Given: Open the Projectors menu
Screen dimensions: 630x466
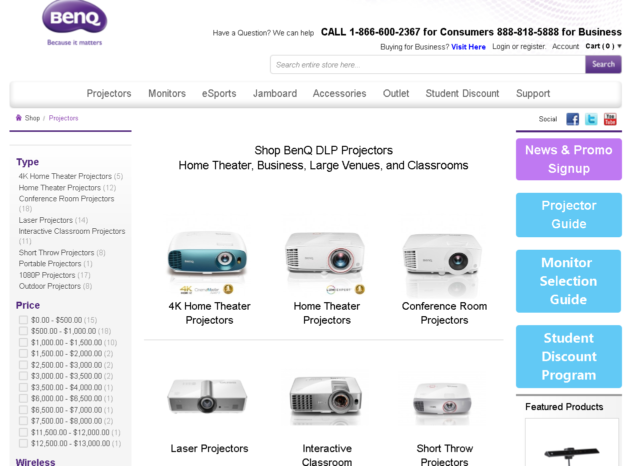Looking at the screenshot, I should [109, 93].
